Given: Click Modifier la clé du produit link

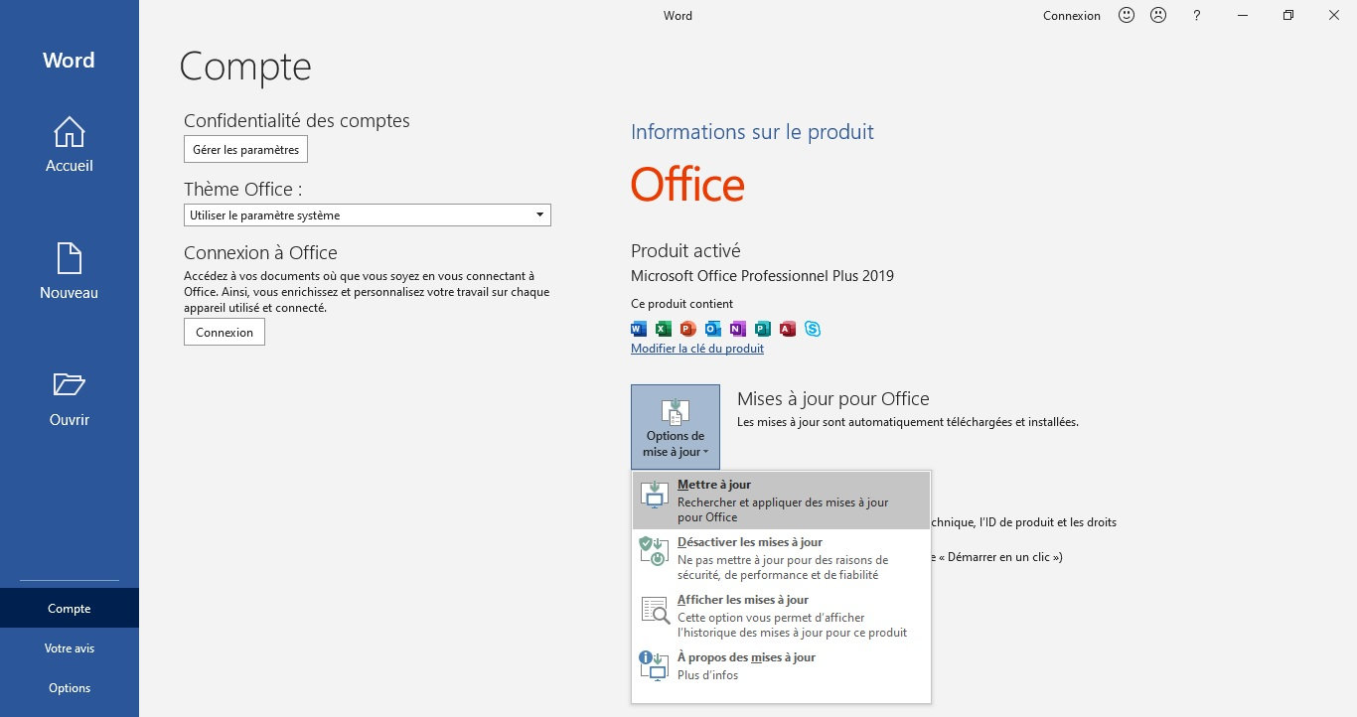Looking at the screenshot, I should pos(697,349).
